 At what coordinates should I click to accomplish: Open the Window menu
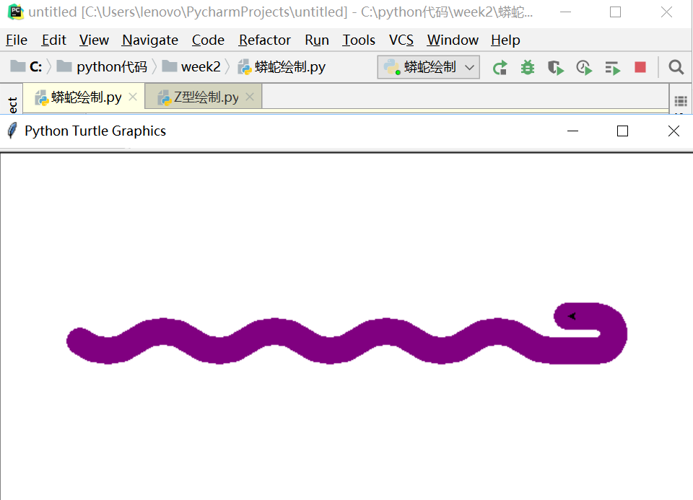pyautogui.click(x=453, y=40)
